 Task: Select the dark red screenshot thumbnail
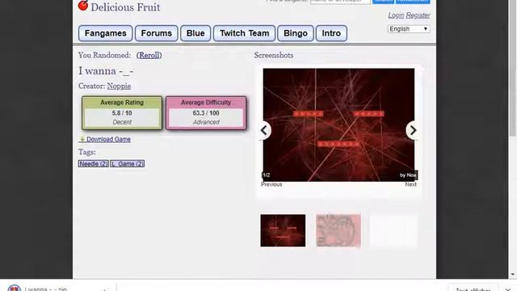283,230
